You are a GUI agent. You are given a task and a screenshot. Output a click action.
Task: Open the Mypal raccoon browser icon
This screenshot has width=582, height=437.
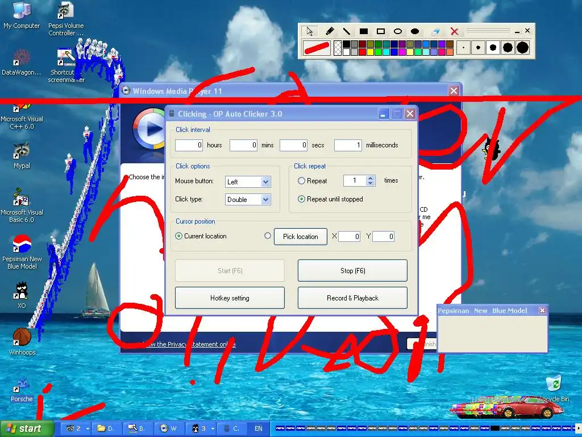click(x=22, y=155)
